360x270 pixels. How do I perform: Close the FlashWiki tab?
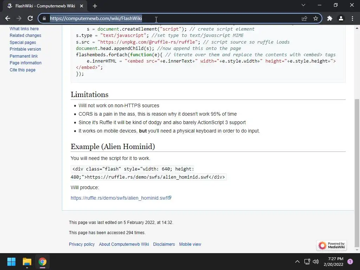(x=82, y=6)
